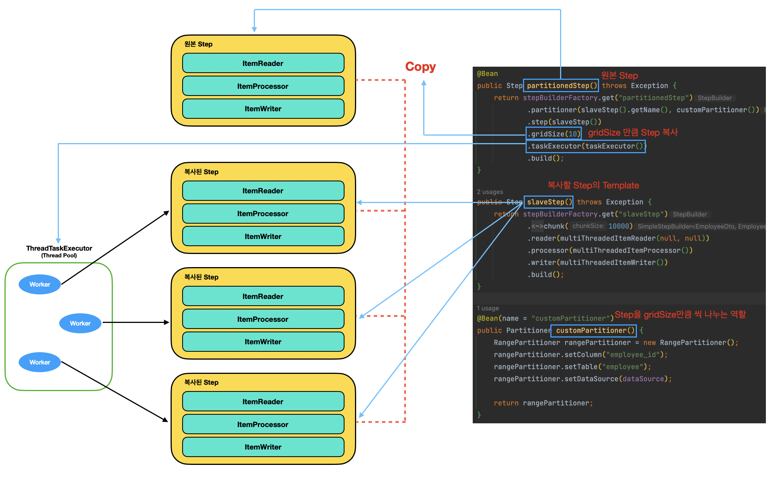773x481 pixels.
Task: Select ItemReader box in 원본 Step
Action: (263, 63)
